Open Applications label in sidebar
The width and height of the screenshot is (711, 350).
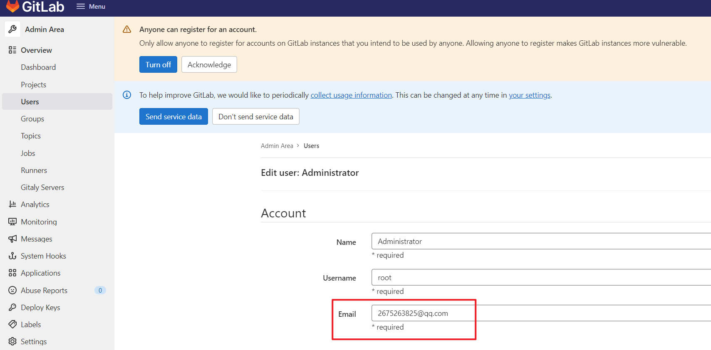(x=41, y=273)
